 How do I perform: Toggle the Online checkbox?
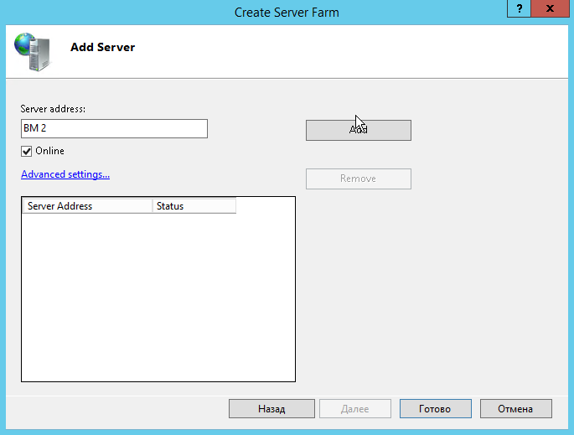[27, 151]
